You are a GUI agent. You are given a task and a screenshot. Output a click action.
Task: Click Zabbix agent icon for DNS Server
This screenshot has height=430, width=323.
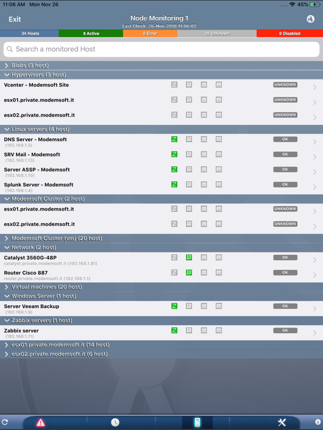tap(174, 139)
